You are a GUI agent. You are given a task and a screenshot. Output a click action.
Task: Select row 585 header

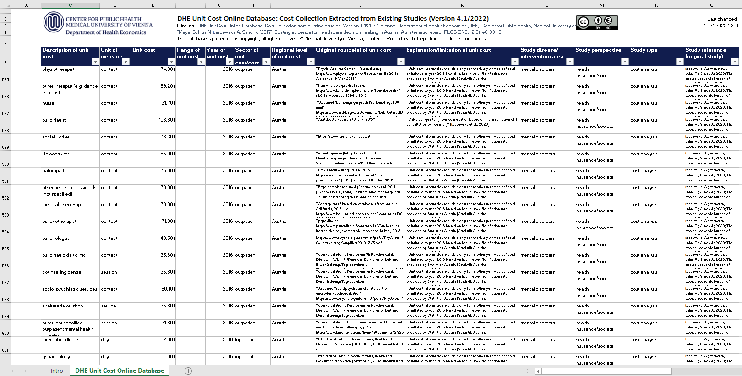[5, 74]
